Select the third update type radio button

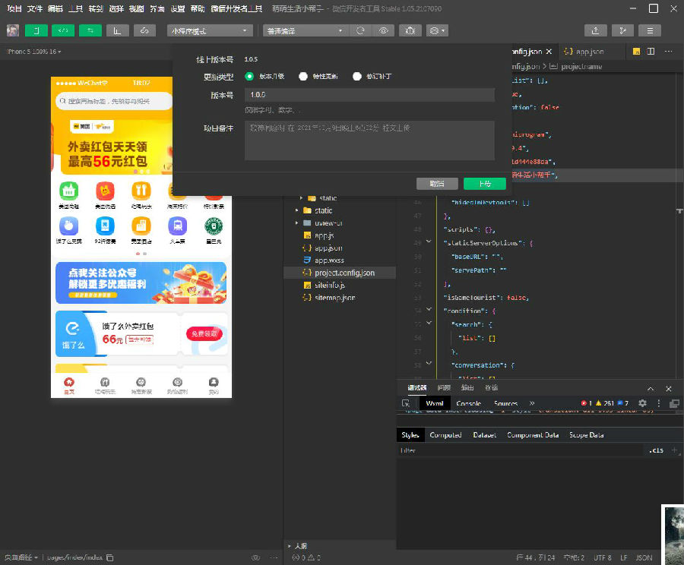pyautogui.click(x=357, y=77)
